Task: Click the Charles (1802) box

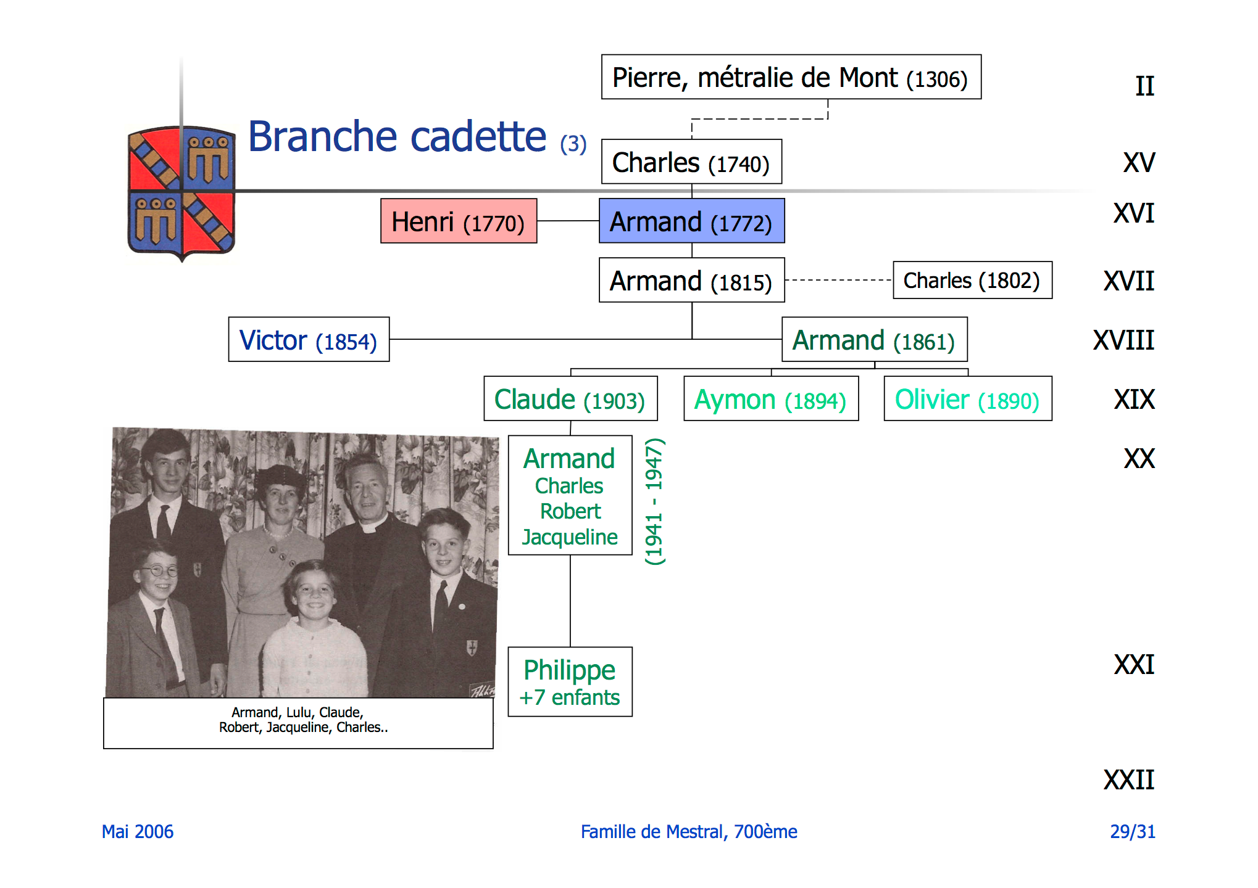Action: point(972,281)
